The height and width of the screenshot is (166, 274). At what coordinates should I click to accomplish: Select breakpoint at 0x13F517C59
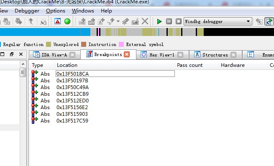point(72,120)
